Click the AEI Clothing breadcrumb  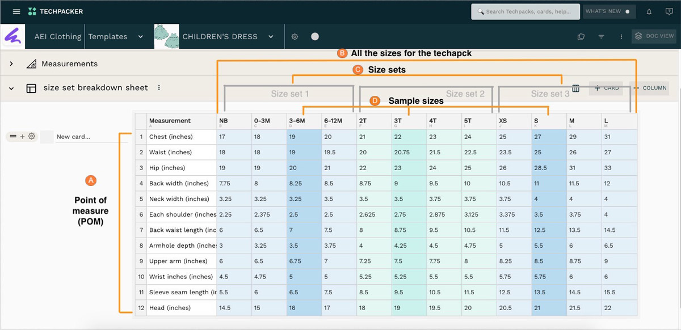pyautogui.click(x=58, y=36)
